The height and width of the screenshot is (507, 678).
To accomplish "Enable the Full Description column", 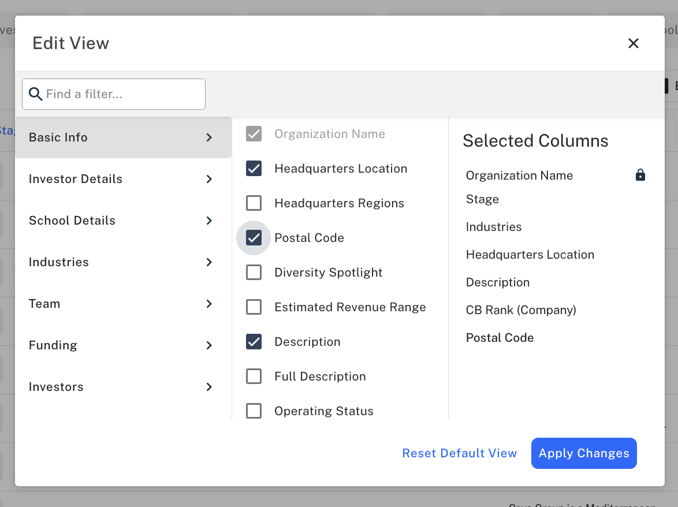I will (x=254, y=376).
